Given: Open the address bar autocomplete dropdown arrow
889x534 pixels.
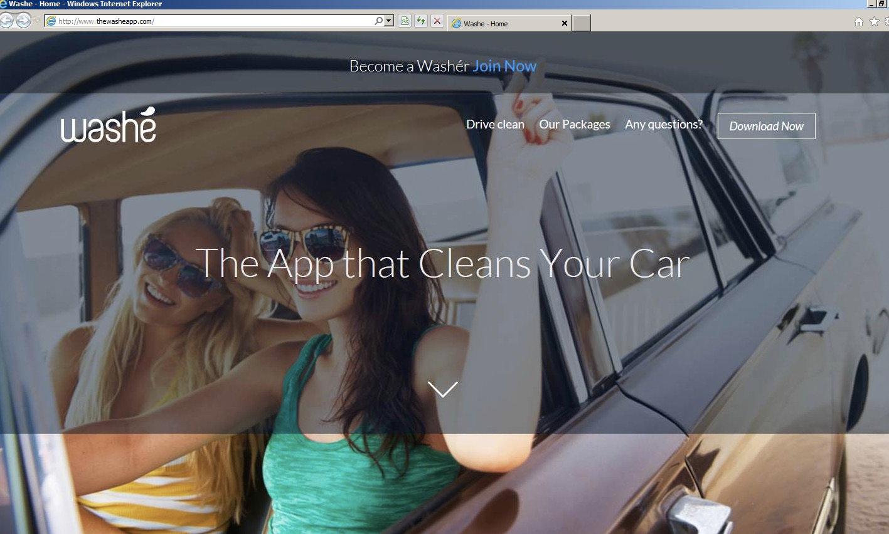Looking at the screenshot, I should click(x=389, y=21).
